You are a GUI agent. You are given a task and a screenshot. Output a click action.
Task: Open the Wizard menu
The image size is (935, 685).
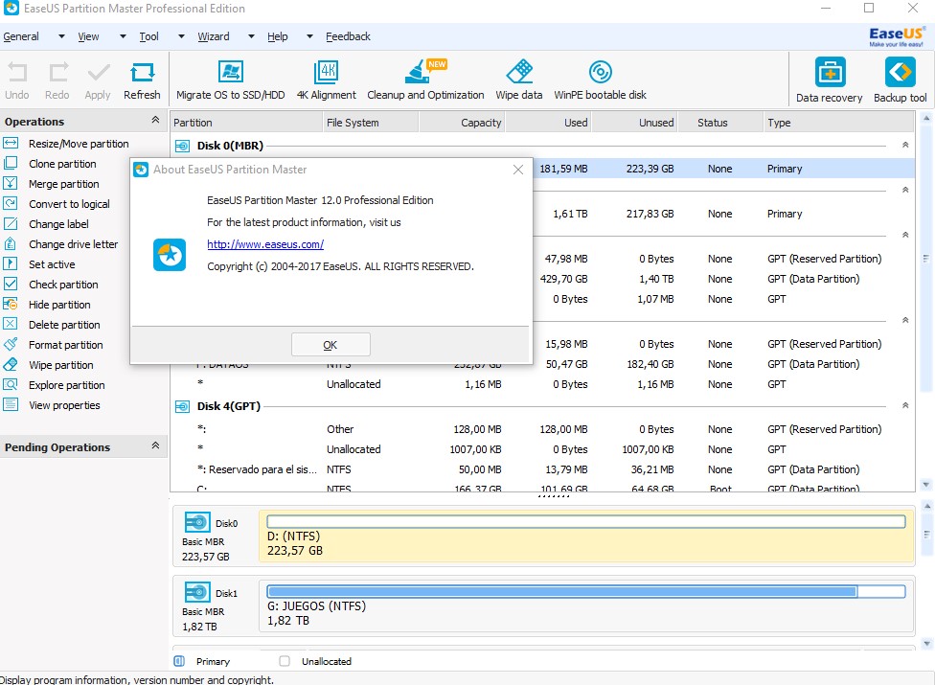click(213, 36)
